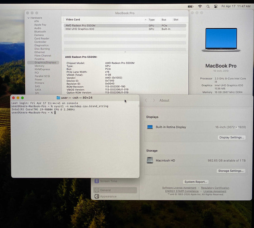Click the 'Intel(R) Core(TM) i9-9880H' output line
The width and height of the screenshot is (254, 228).
tap(43, 109)
